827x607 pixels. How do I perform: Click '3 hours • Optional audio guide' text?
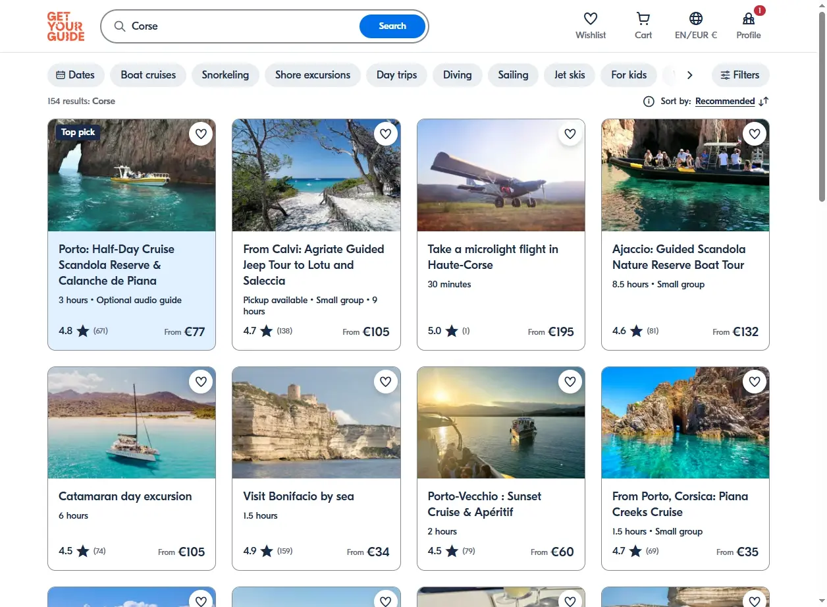(x=120, y=301)
